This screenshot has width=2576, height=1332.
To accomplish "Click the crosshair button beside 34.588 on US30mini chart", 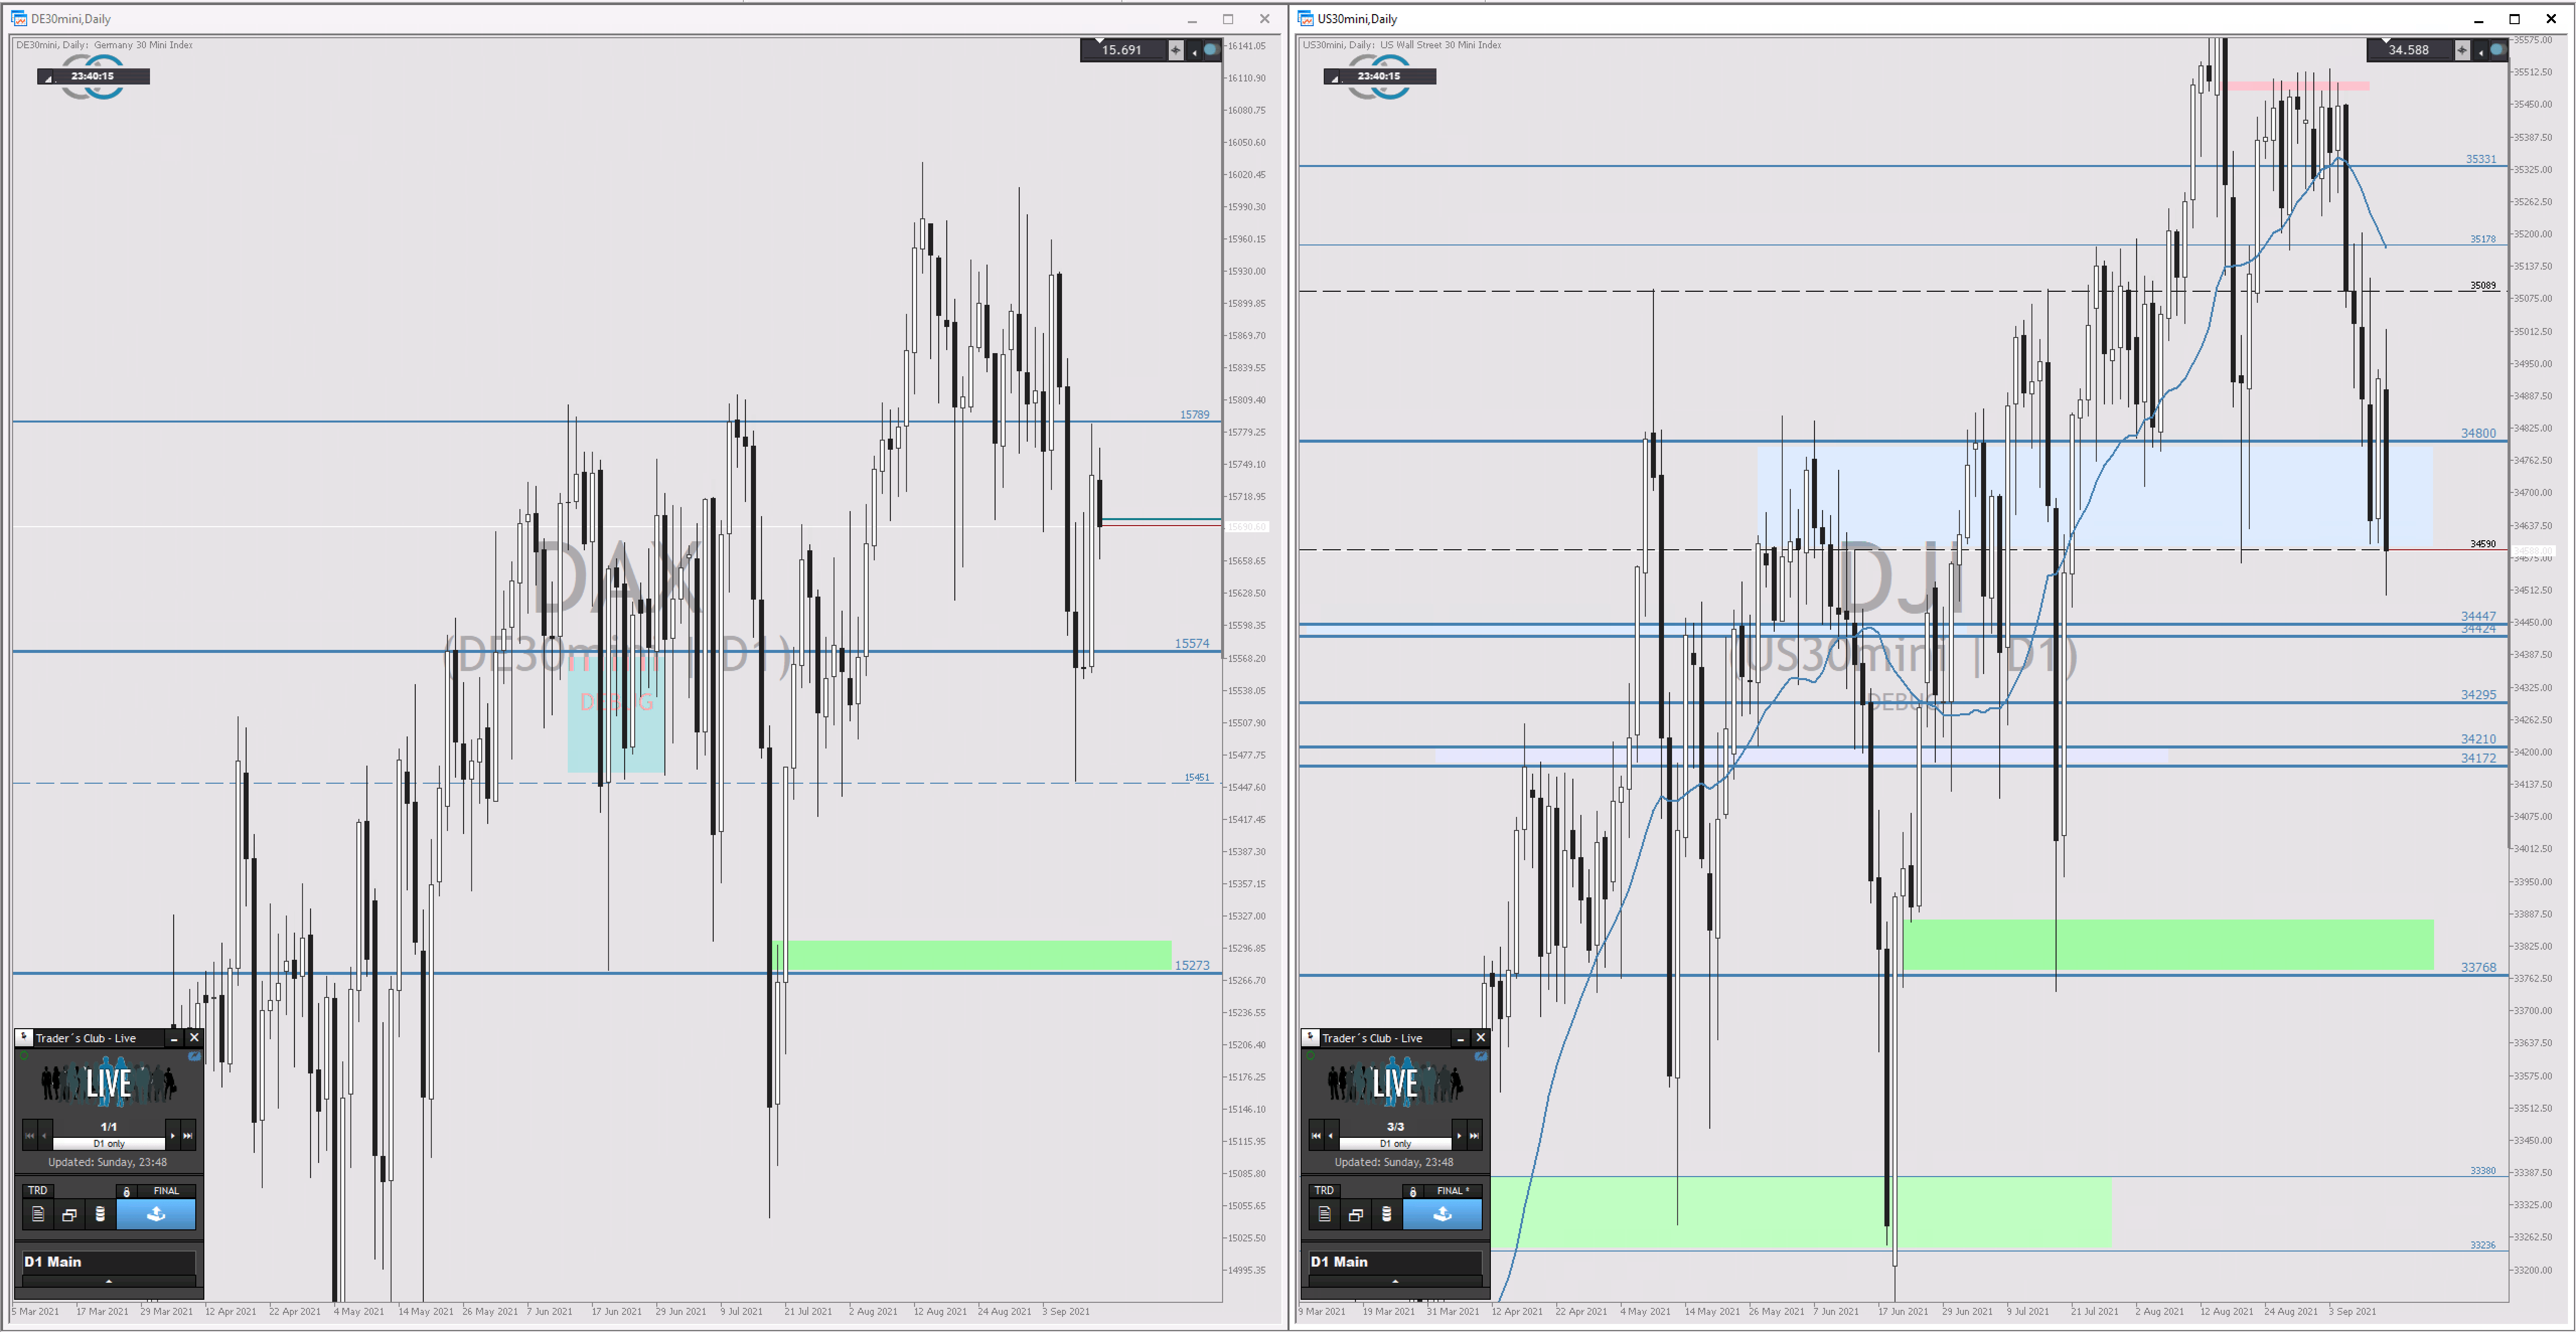I will click(2462, 50).
